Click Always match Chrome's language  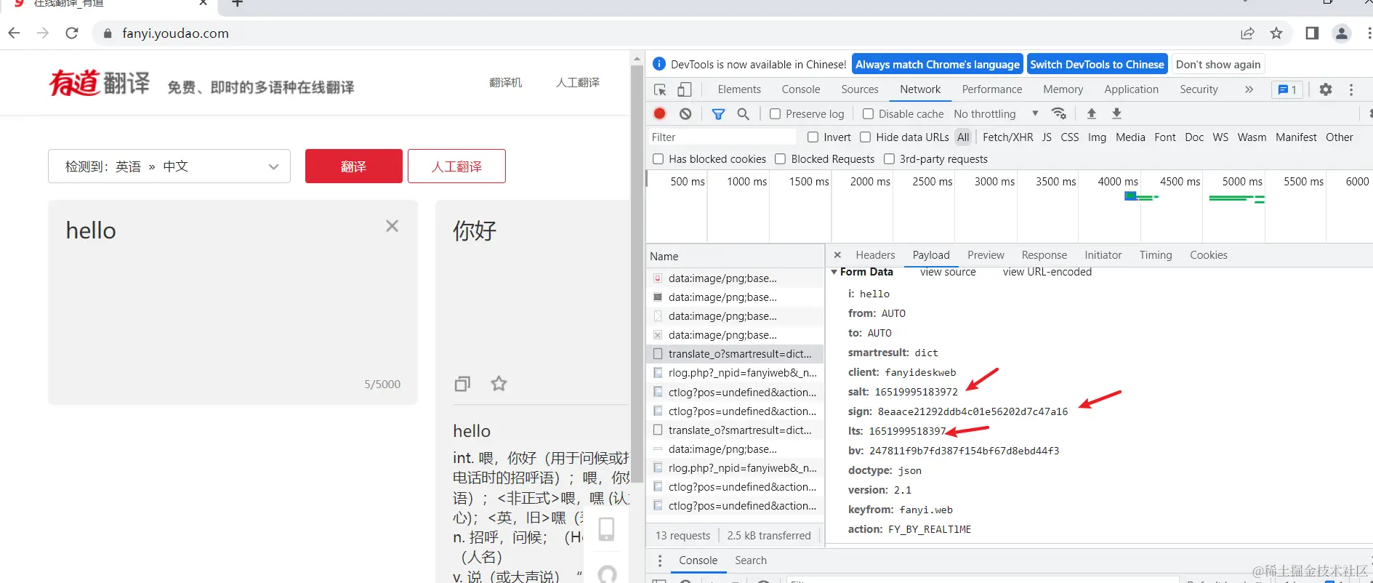(x=938, y=65)
